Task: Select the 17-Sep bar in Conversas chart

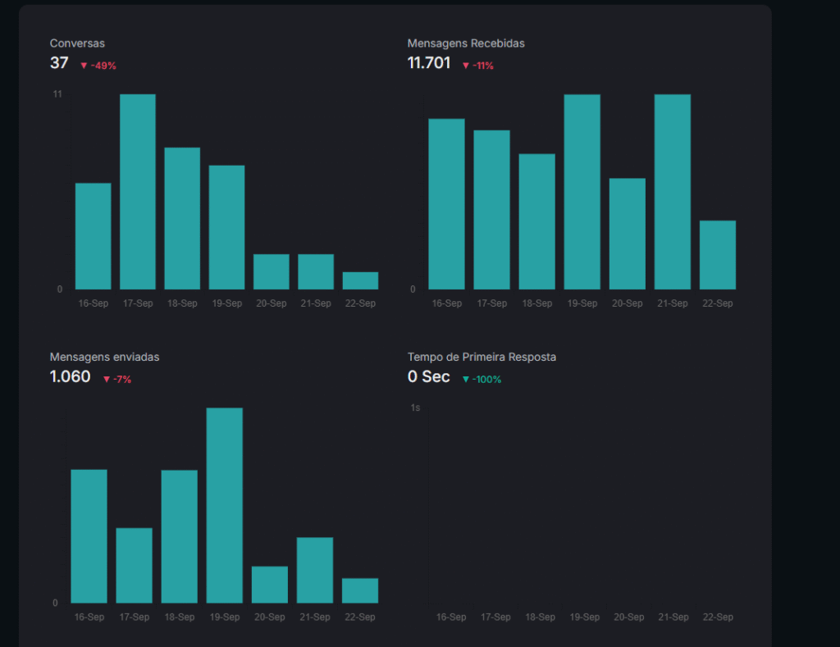Action: tap(138, 192)
